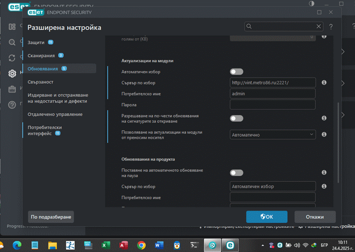
Task: Open the Отдалечено управление section
Action: click(55, 114)
